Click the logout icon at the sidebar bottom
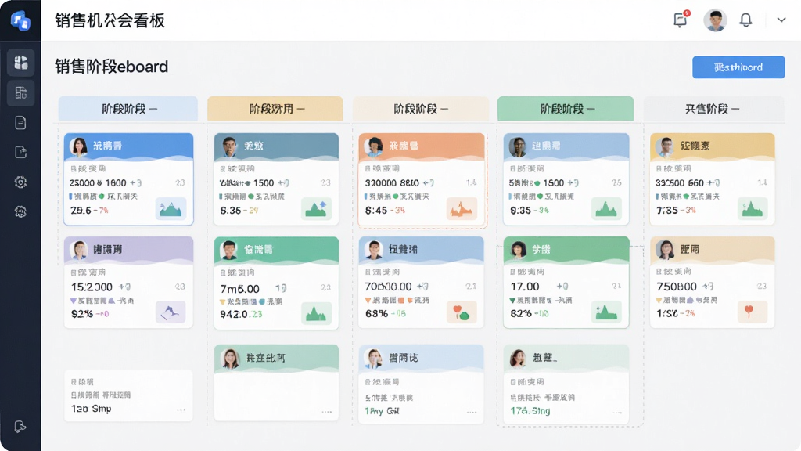 20,427
